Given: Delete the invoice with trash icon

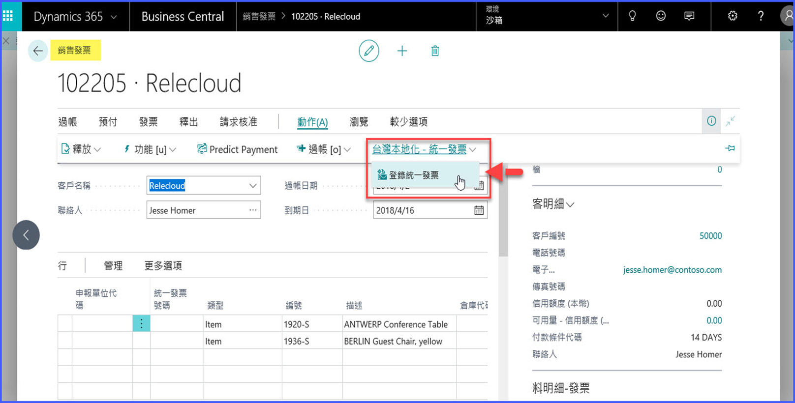Looking at the screenshot, I should [435, 51].
